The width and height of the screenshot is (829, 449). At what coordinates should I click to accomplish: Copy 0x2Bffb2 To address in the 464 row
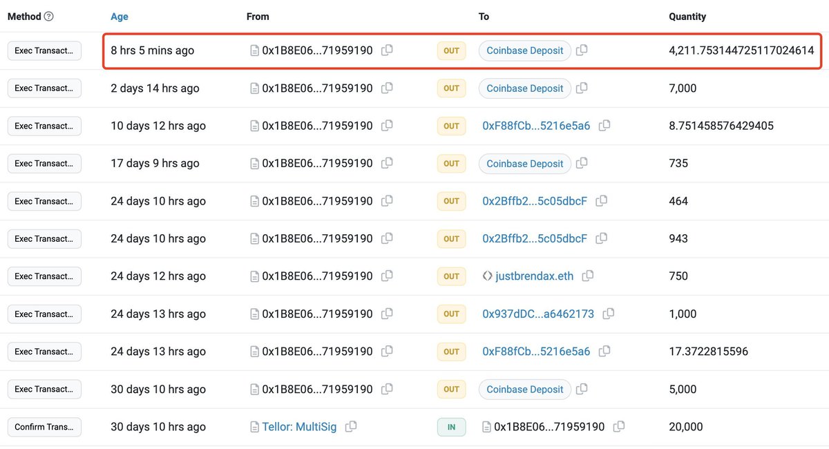tap(602, 201)
